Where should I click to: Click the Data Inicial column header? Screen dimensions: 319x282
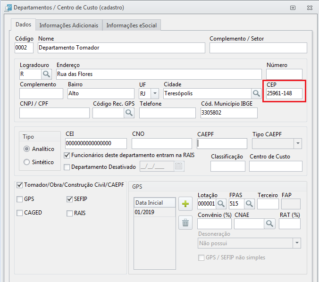point(155,203)
